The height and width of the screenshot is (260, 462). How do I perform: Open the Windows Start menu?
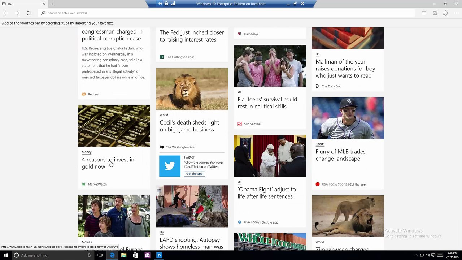coord(6,255)
